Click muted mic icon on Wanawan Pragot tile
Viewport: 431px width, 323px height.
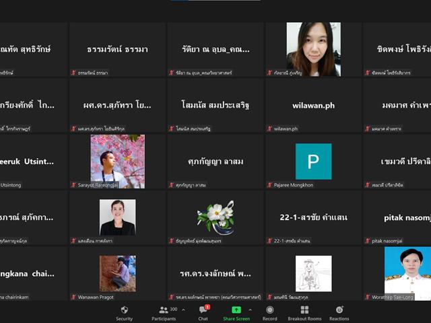pyautogui.click(x=73, y=297)
